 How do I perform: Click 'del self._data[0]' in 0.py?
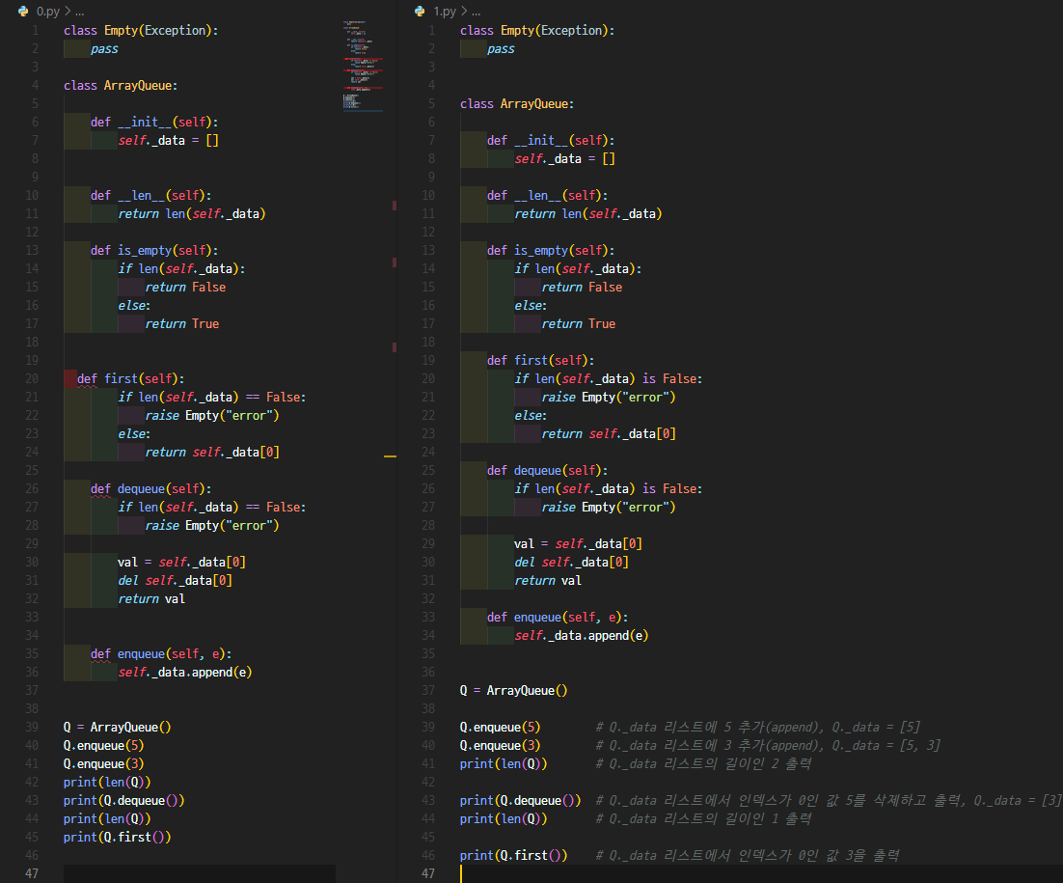pos(175,580)
